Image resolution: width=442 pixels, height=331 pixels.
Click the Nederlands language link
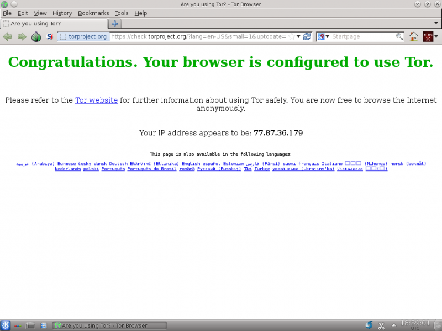67,169
